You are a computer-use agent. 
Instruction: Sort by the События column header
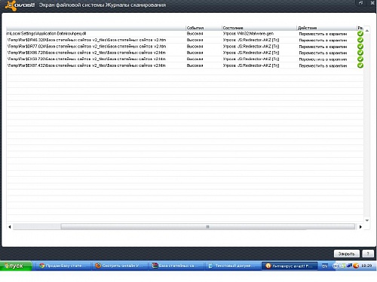204,28
